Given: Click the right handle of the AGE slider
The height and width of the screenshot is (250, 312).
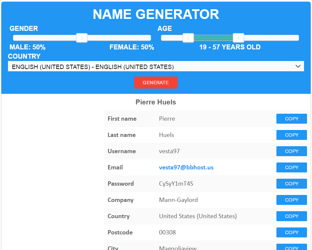Looking at the screenshot, I should [239, 38].
